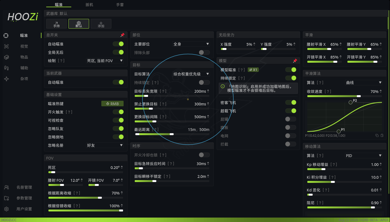The height and width of the screenshot is (222, 390).
Task: Adjust the 阻尼 slider
Action: point(344,207)
